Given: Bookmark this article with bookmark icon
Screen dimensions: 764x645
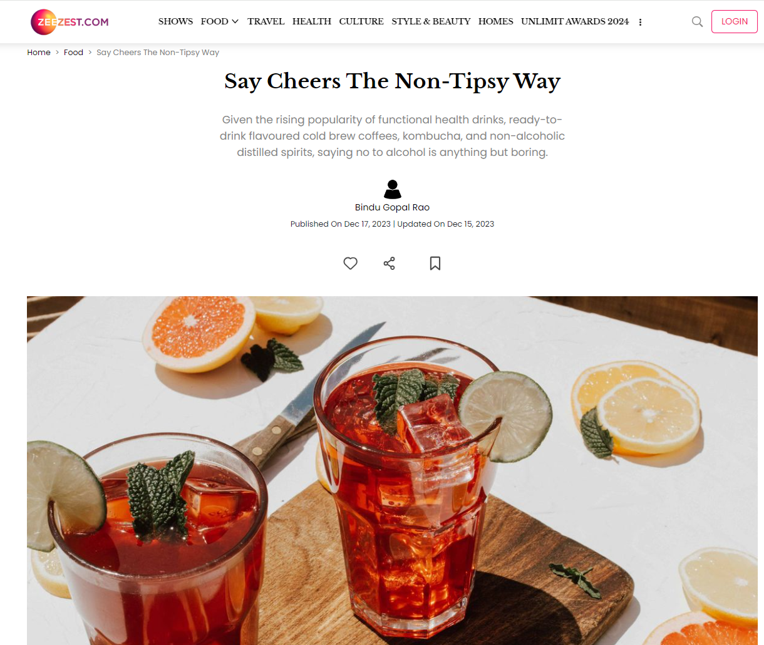Looking at the screenshot, I should (435, 264).
